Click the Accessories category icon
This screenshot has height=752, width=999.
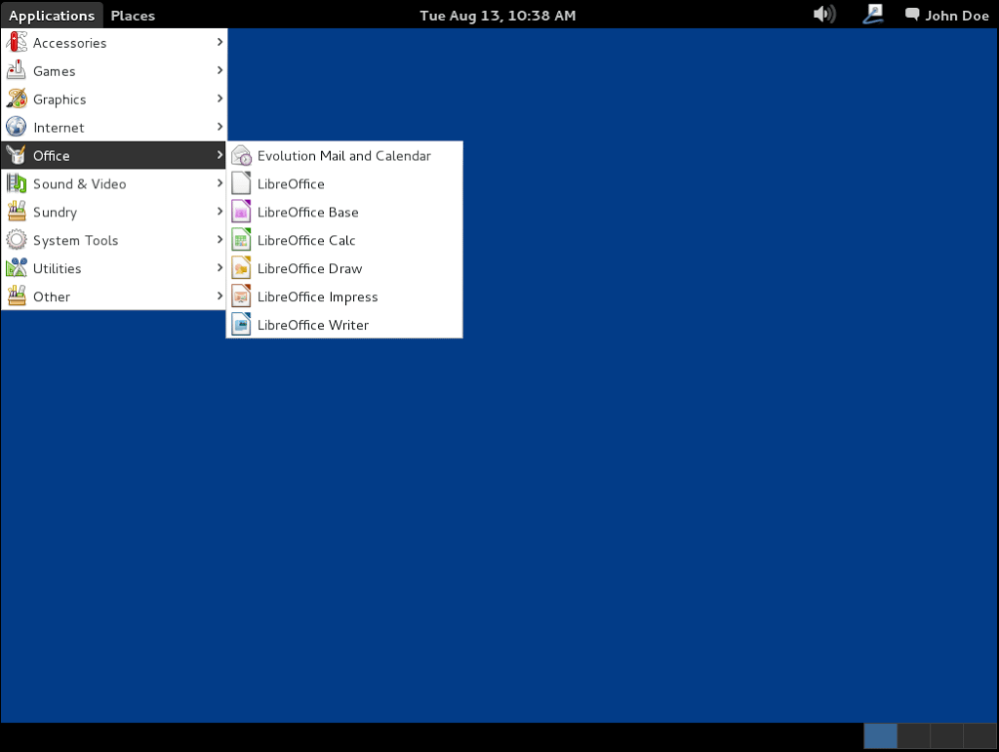(17, 43)
